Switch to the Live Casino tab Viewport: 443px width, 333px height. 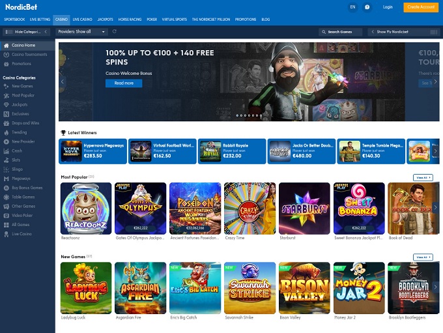82,20
